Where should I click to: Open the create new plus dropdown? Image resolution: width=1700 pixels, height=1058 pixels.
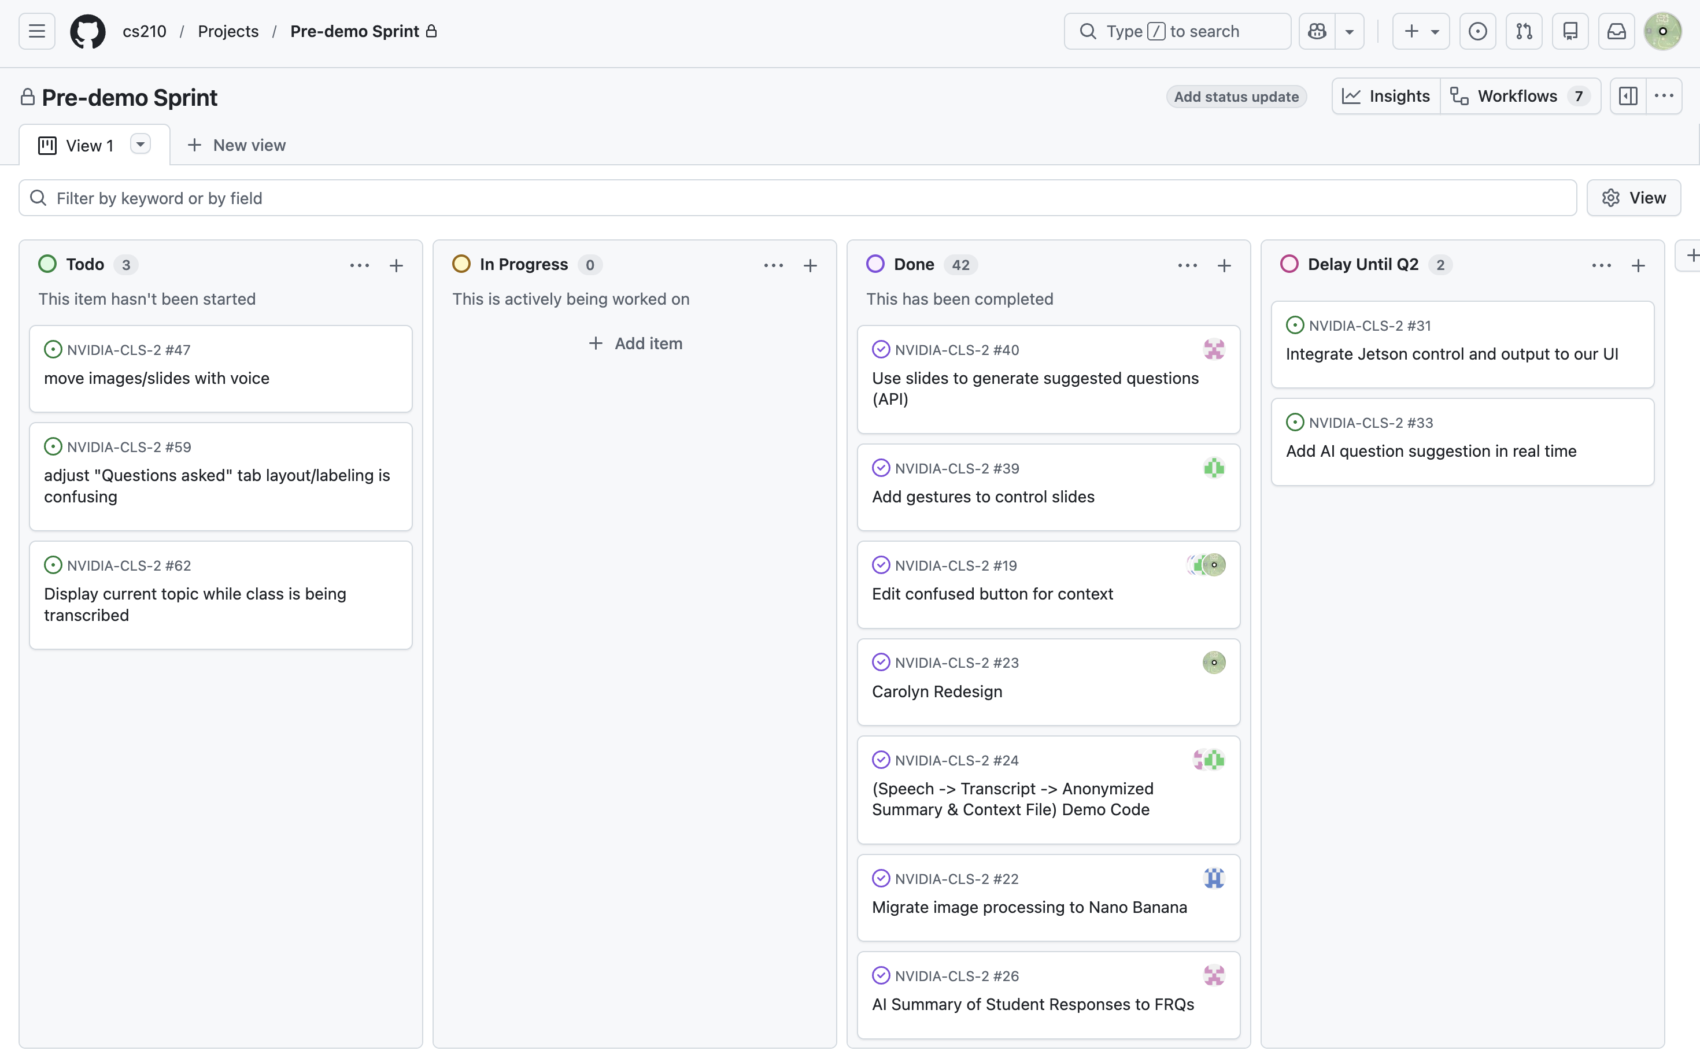click(1421, 31)
